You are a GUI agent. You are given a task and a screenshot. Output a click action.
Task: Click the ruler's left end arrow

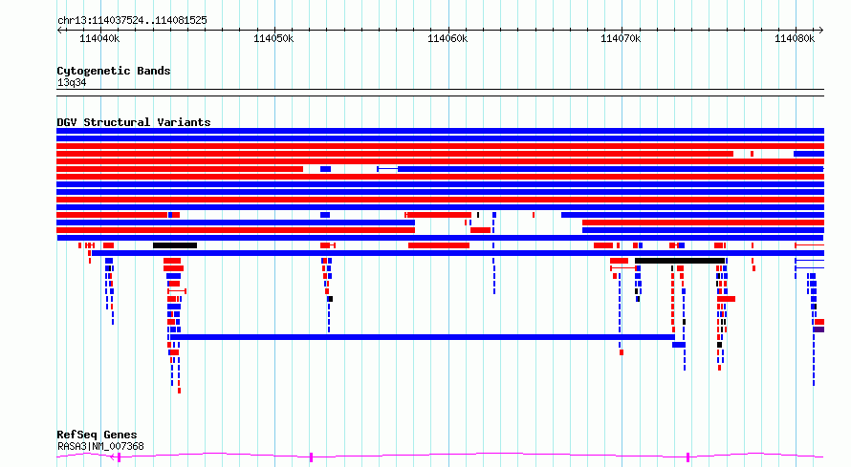[59, 31]
